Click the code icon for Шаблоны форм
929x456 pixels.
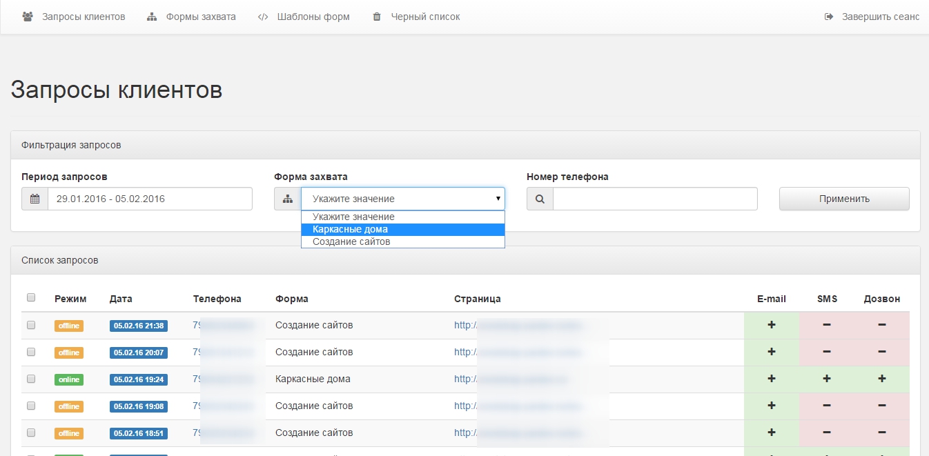pyautogui.click(x=263, y=17)
